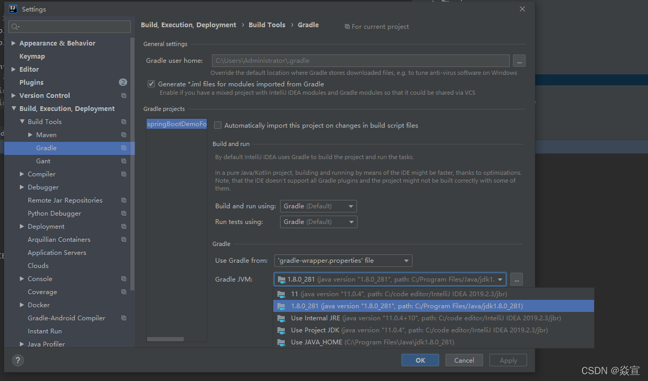
Task: Expand the Version Control settings group
Action: [x=14, y=96]
